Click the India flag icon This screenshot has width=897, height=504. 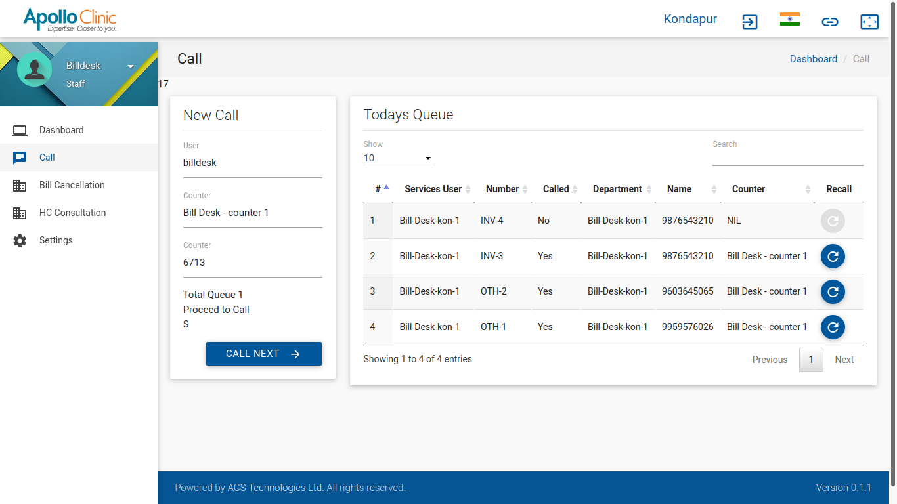(790, 20)
